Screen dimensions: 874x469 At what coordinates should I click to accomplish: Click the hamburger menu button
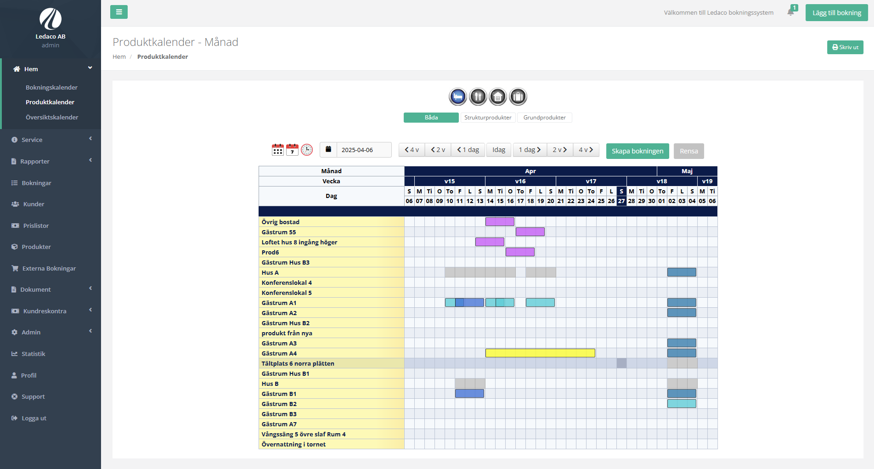(119, 12)
